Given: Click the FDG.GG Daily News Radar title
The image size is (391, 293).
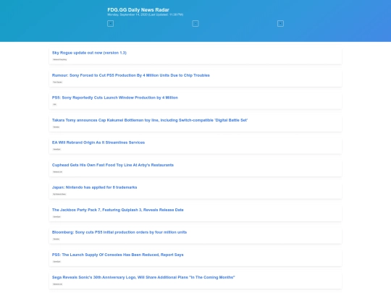Looking at the screenshot, I should (x=138, y=9).
